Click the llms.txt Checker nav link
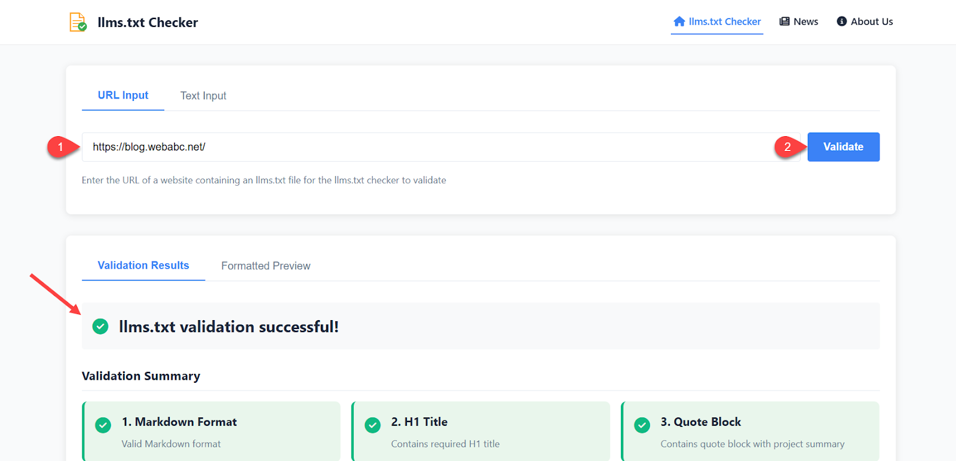 tap(724, 21)
